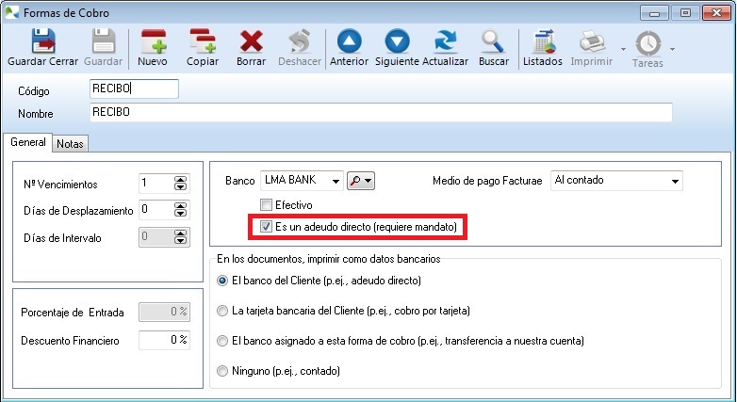Select La tarjeta bancaria del Cliente option
737x402 pixels.
click(x=221, y=311)
